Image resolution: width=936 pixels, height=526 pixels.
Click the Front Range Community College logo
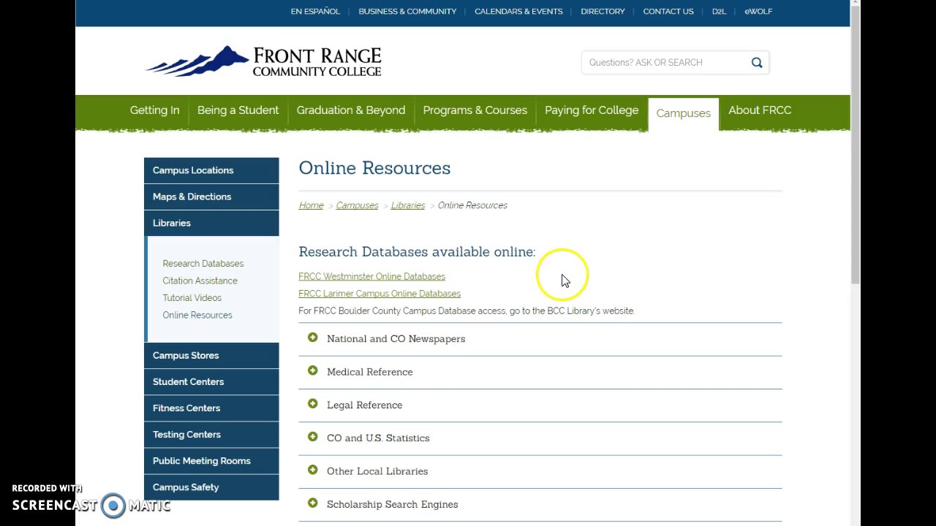(x=263, y=61)
